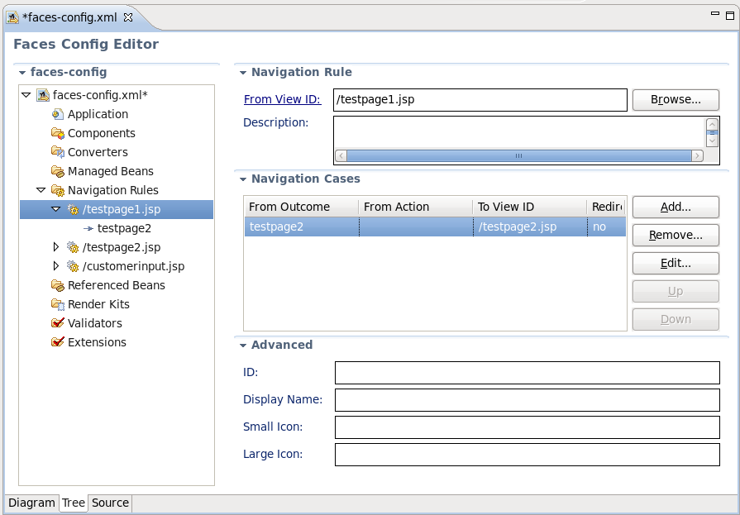Expand the /customerinput.jsp tree node
The width and height of the screenshot is (740, 515).
click(x=55, y=266)
